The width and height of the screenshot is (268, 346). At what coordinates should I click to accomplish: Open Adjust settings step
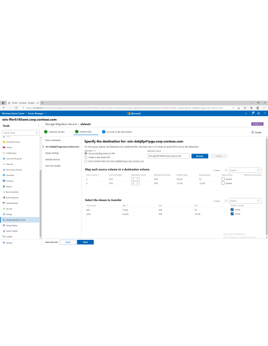pos(52,153)
